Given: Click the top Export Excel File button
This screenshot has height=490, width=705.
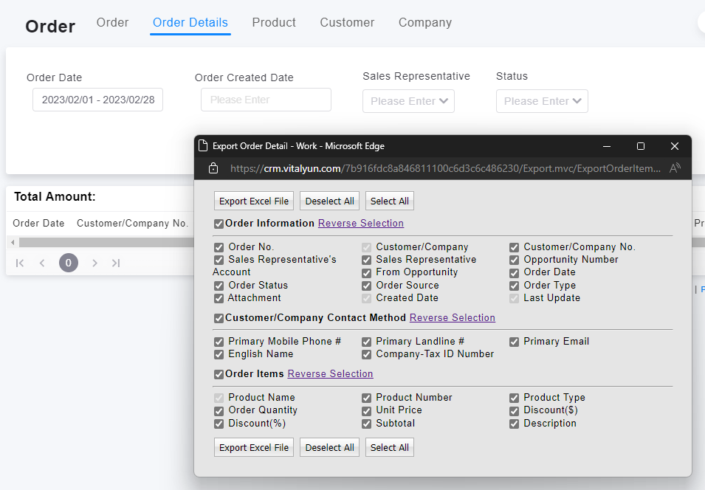Looking at the screenshot, I should pyautogui.click(x=254, y=201).
